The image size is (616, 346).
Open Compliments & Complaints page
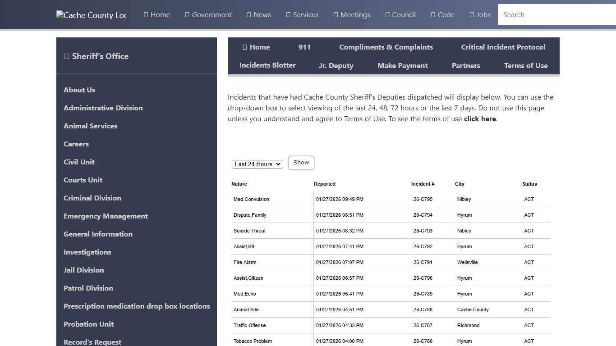(x=386, y=47)
